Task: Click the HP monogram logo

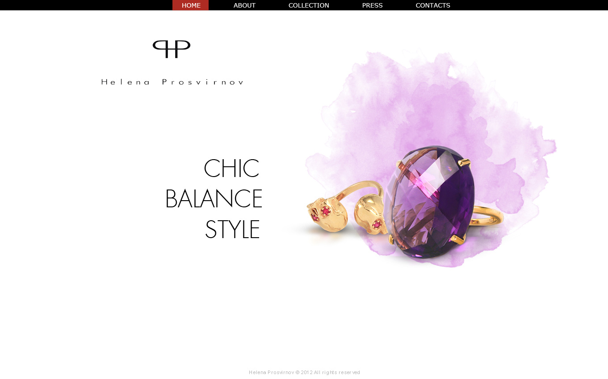Action: coord(172,49)
